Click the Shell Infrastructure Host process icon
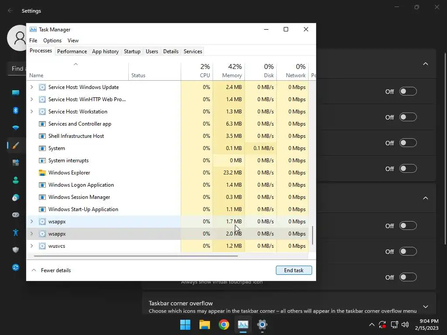Image resolution: width=447 pixels, height=335 pixels. click(42, 136)
